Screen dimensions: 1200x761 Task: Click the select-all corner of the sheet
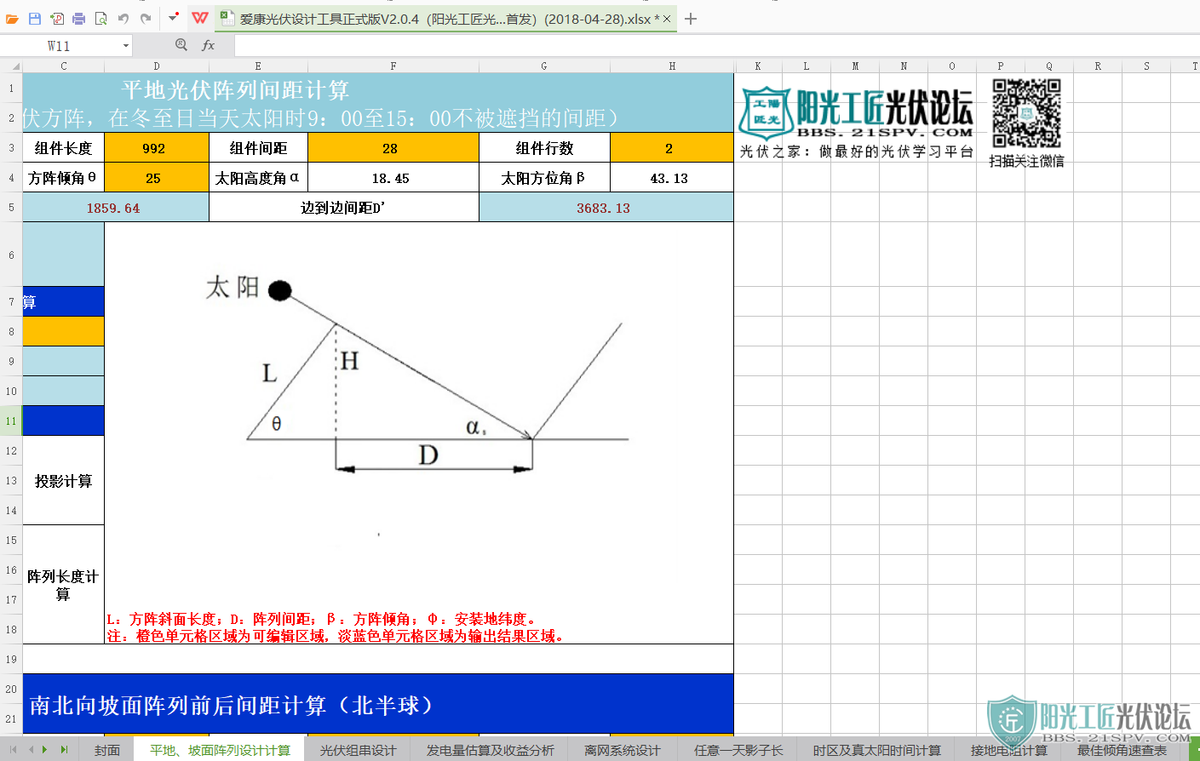pyautogui.click(x=11, y=66)
